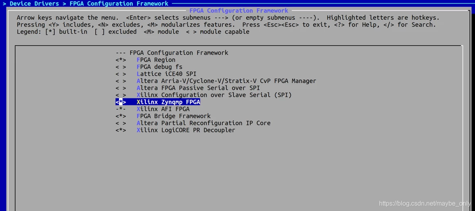Enable the Lattice iCE40 SPI box
The image size is (475, 211).
coord(121,74)
